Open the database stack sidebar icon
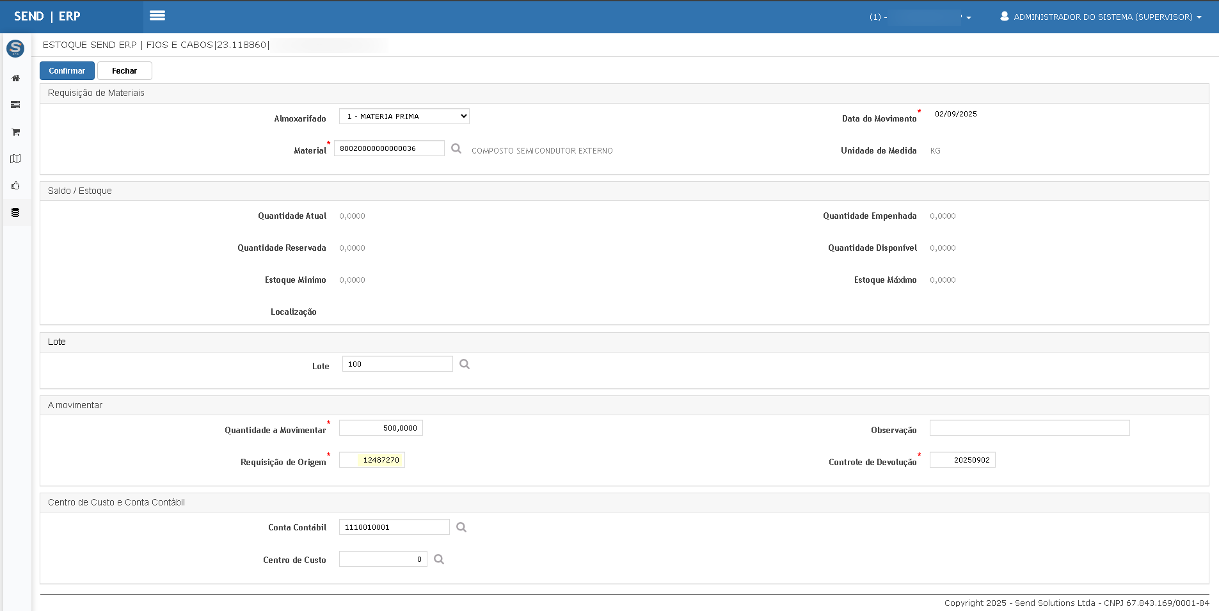Viewport: 1219px width, 611px height. point(15,212)
